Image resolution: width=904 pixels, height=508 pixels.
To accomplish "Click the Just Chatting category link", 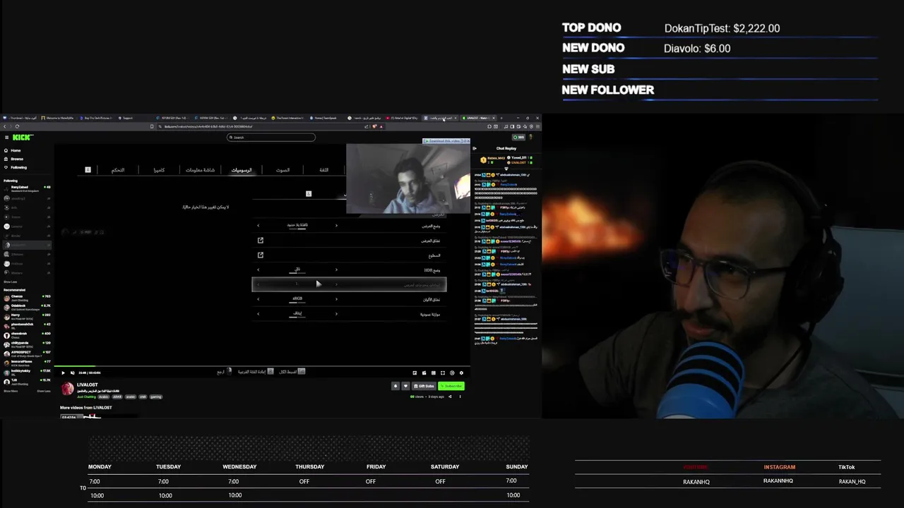I will click(86, 397).
